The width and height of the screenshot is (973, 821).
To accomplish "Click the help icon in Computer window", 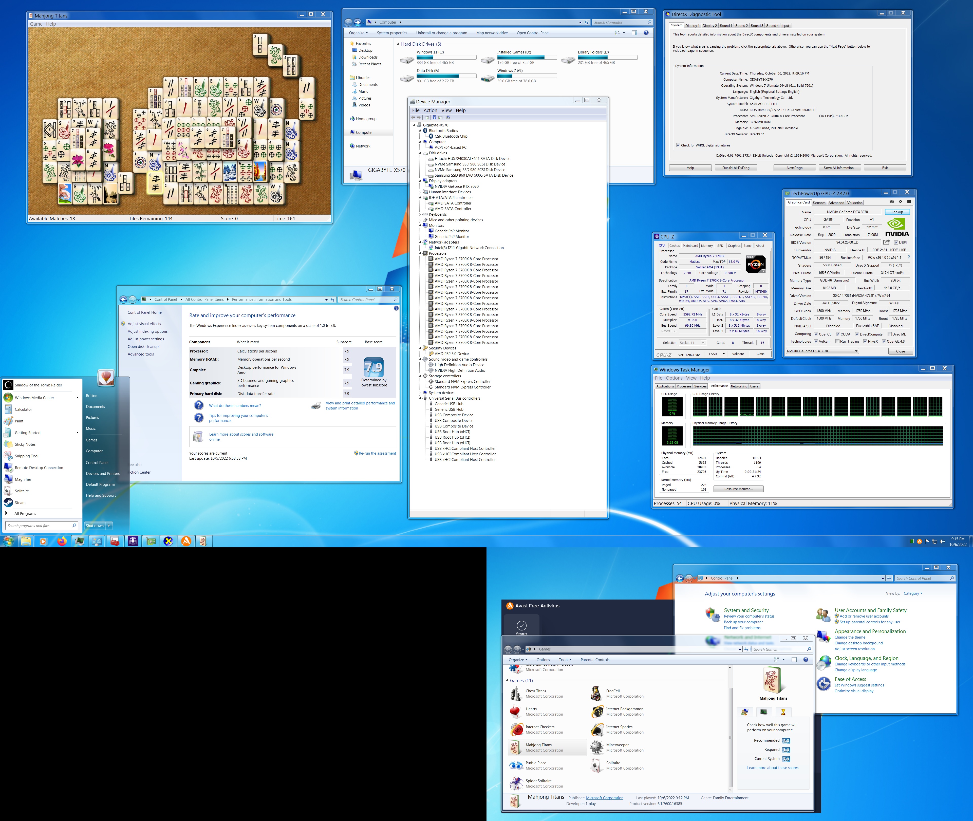I will pyautogui.click(x=646, y=33).
